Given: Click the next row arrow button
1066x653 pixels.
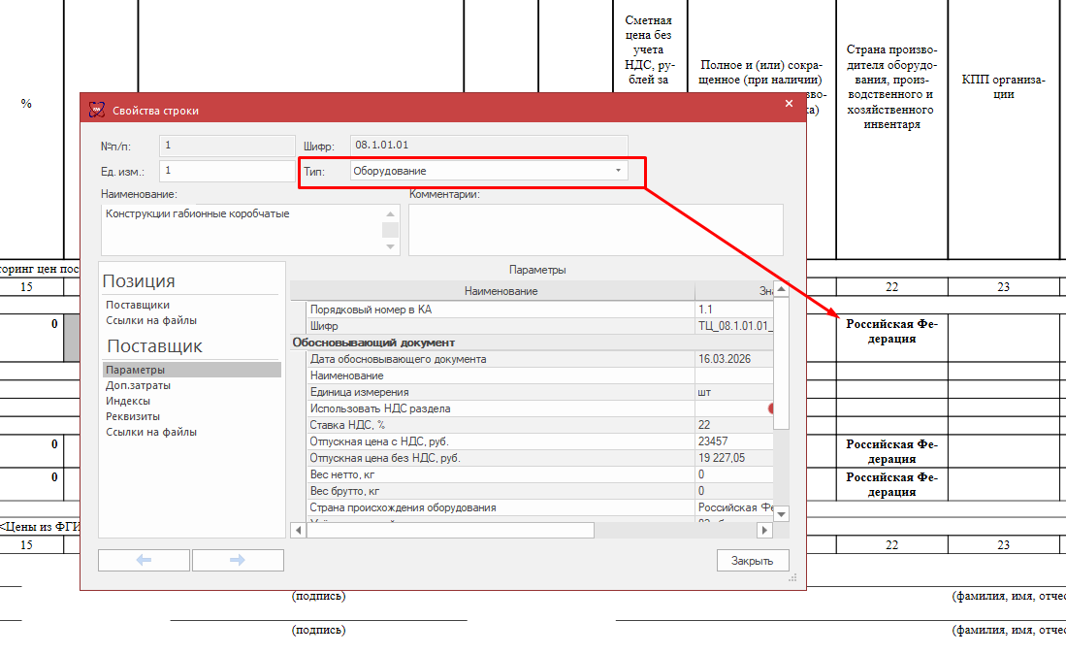Looking at the screenshot, I should point(238,560).
